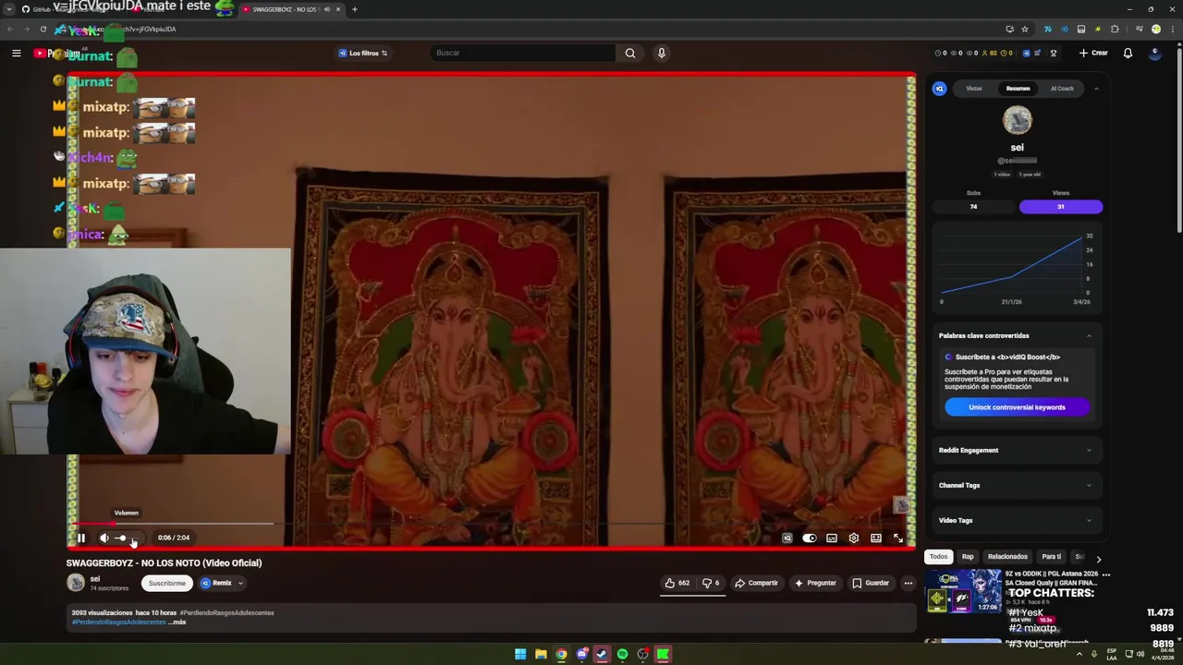Viewport: 1183px width, 665px height.
Task: Seek on the red video progress bar
Action: click(491, 524)
